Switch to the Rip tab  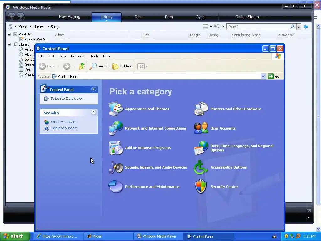tap(138, 17)
